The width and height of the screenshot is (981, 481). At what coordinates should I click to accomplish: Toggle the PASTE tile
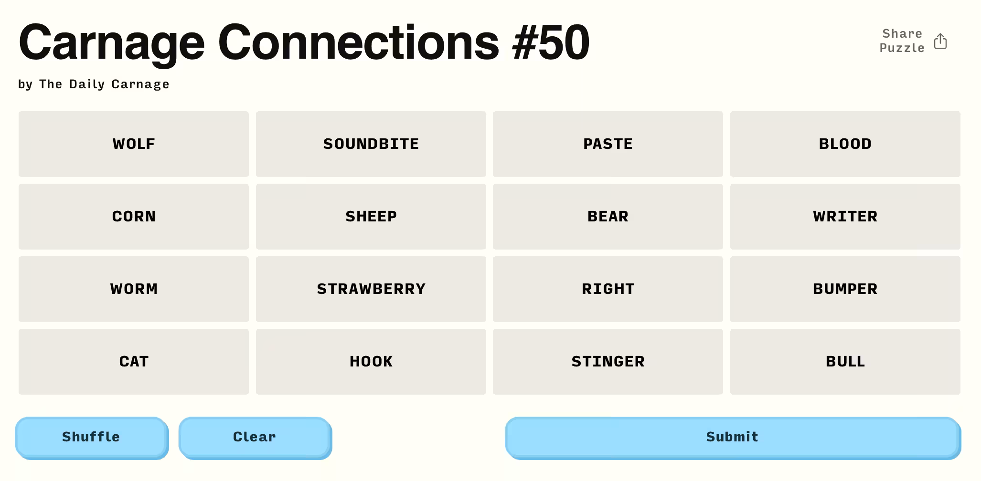pyautogui.click(x=608, y=144)
